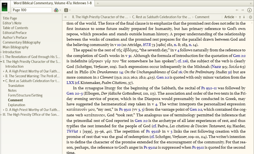This screenshot has height=154, width=254.
Task: Open the Commentary Bibliography entry
Action: pyautogui.click(x=21, y=43)
